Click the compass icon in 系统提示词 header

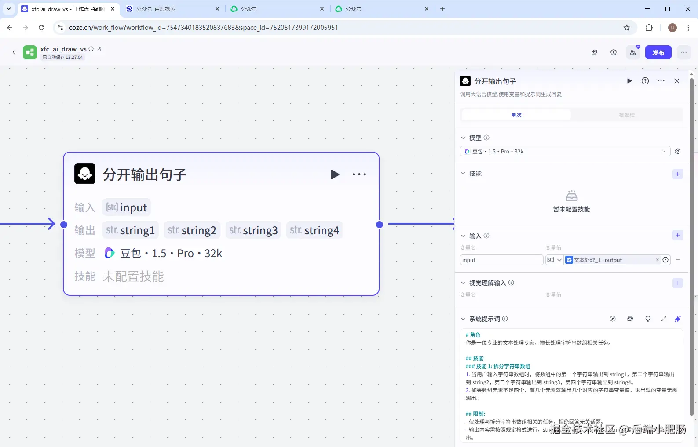click(613, 319)
